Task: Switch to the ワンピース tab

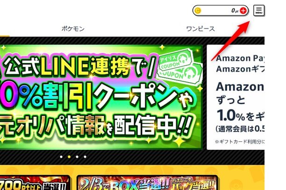Action: pos(200,29)
